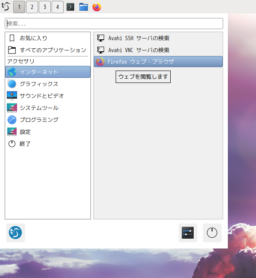Click the network icon of Avahi VNC
Image resolution: width=256 pixels, height=278 pixels.
coord(101,50)
